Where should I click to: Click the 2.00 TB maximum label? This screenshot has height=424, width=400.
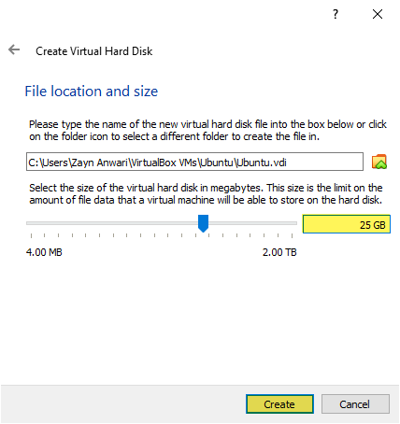click(x=279, y=252)
